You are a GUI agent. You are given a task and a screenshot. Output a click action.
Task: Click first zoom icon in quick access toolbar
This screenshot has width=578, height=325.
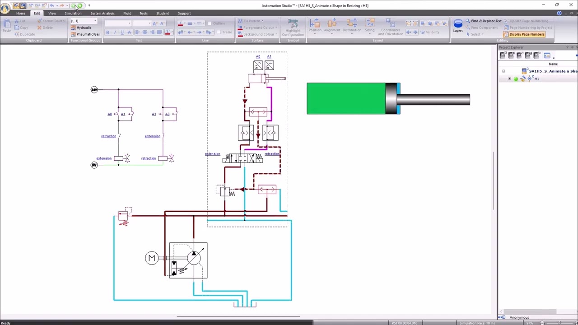pos(16,5)
